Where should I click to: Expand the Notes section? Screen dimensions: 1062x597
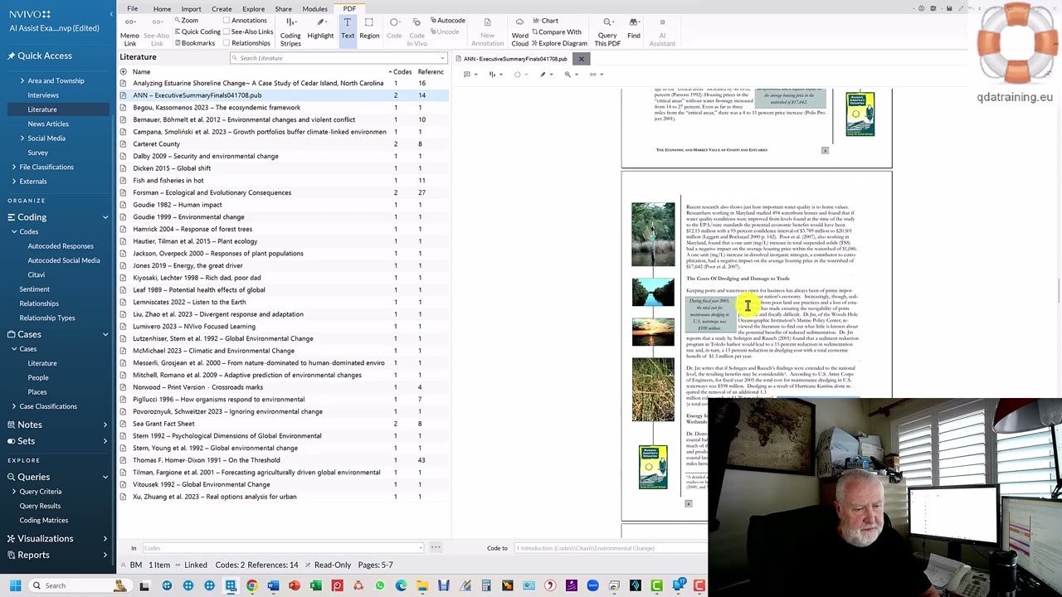105,425
